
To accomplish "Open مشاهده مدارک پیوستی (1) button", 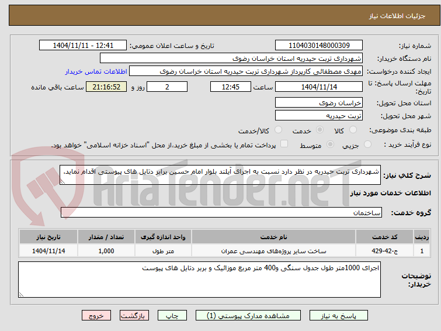I will (x=248, y=316).
